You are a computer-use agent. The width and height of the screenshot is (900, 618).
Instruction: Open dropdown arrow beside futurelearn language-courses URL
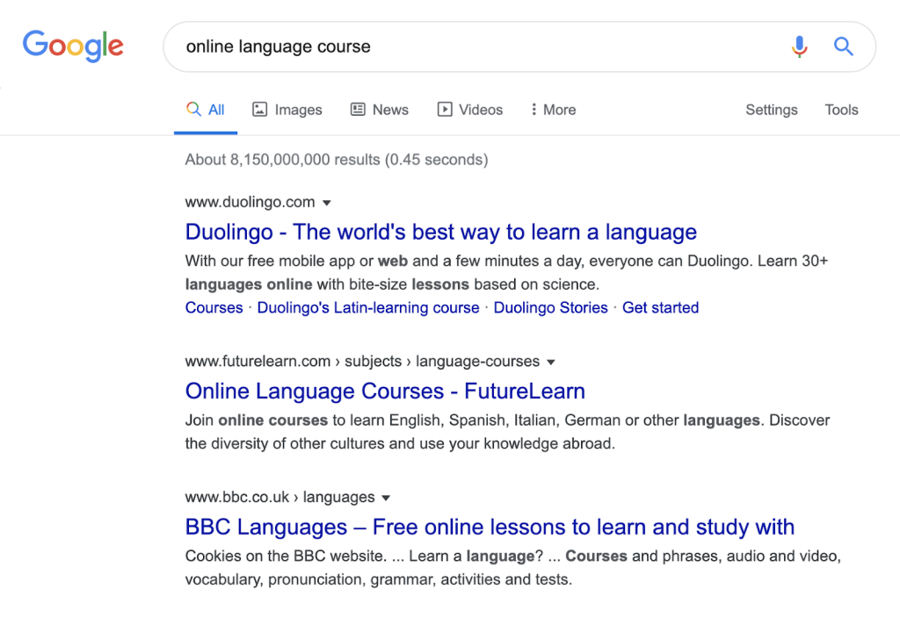coord(551,363)
